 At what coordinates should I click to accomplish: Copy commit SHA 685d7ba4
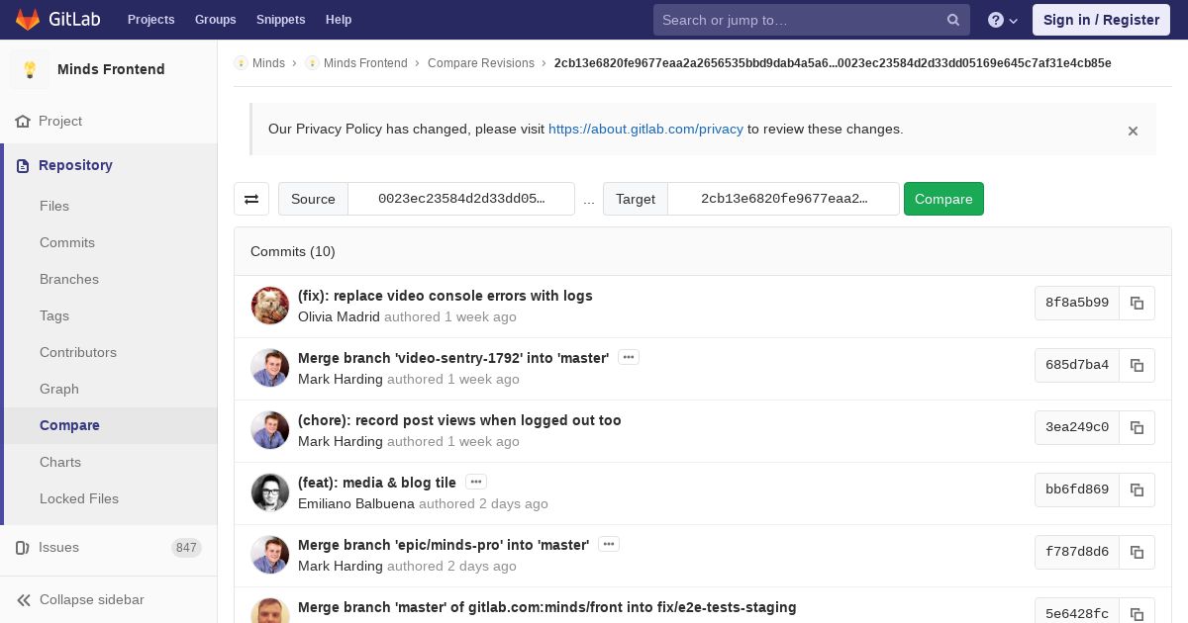coord(1138,365)
